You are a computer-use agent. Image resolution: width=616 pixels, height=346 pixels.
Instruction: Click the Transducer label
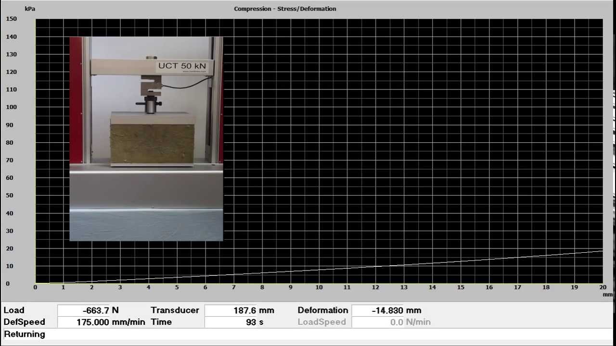pos(175,310)
